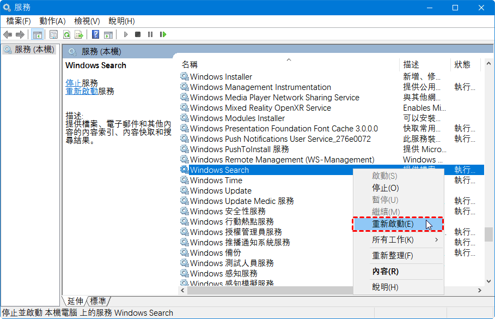Select Windows 授權管理員服務 row
The height and width of the screenshot is (319, 495).
[x=236, y=232]
